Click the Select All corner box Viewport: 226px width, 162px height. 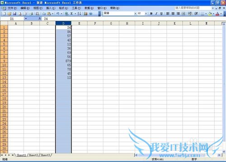point(4,23)
